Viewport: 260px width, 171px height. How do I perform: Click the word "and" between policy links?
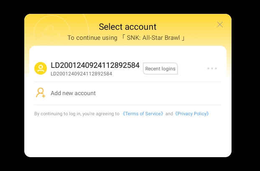pos(169,114)
